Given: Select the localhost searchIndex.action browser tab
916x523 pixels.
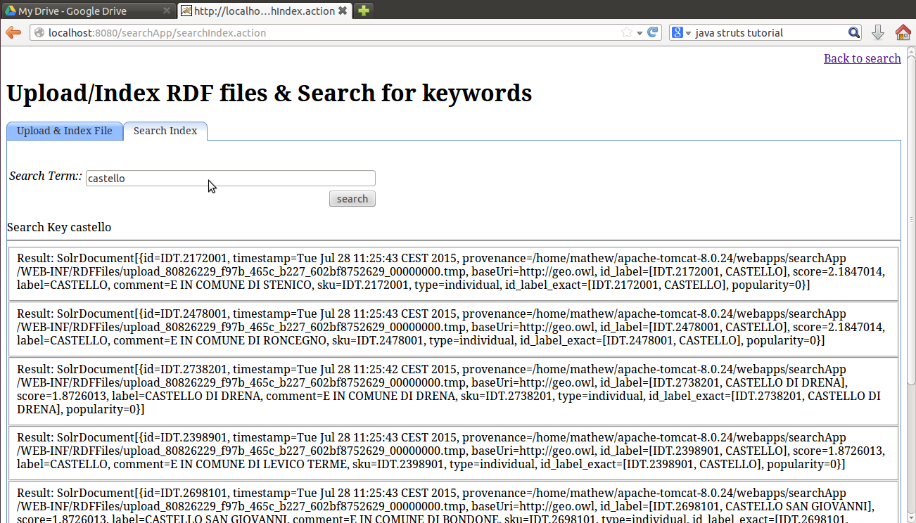Looking at the screenshot, I should (265, 11).
